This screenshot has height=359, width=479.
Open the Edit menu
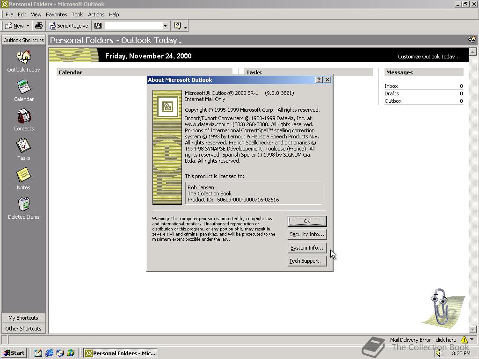pos(22,14)
